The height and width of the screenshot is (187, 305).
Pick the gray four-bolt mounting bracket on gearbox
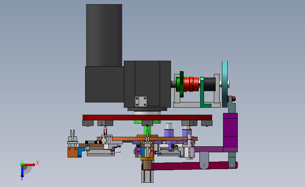click(x=141, y=101)
